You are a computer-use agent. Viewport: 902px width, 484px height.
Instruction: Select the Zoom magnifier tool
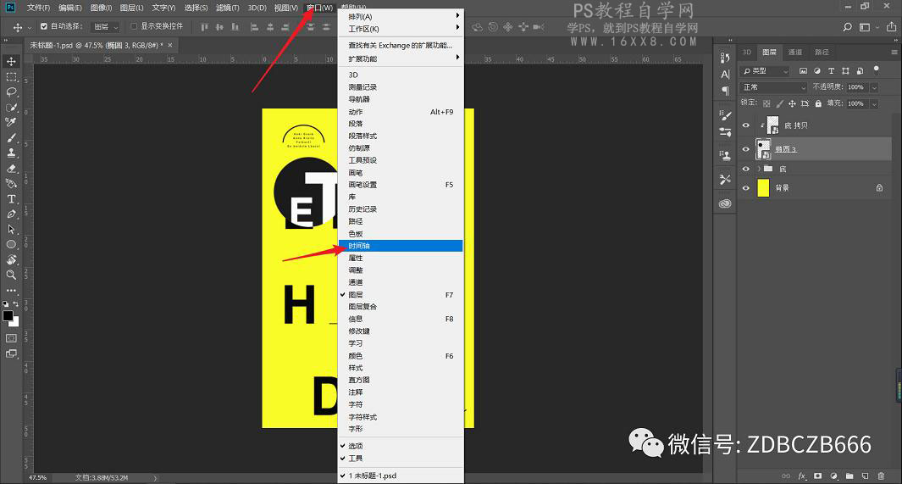click(12, 275)
